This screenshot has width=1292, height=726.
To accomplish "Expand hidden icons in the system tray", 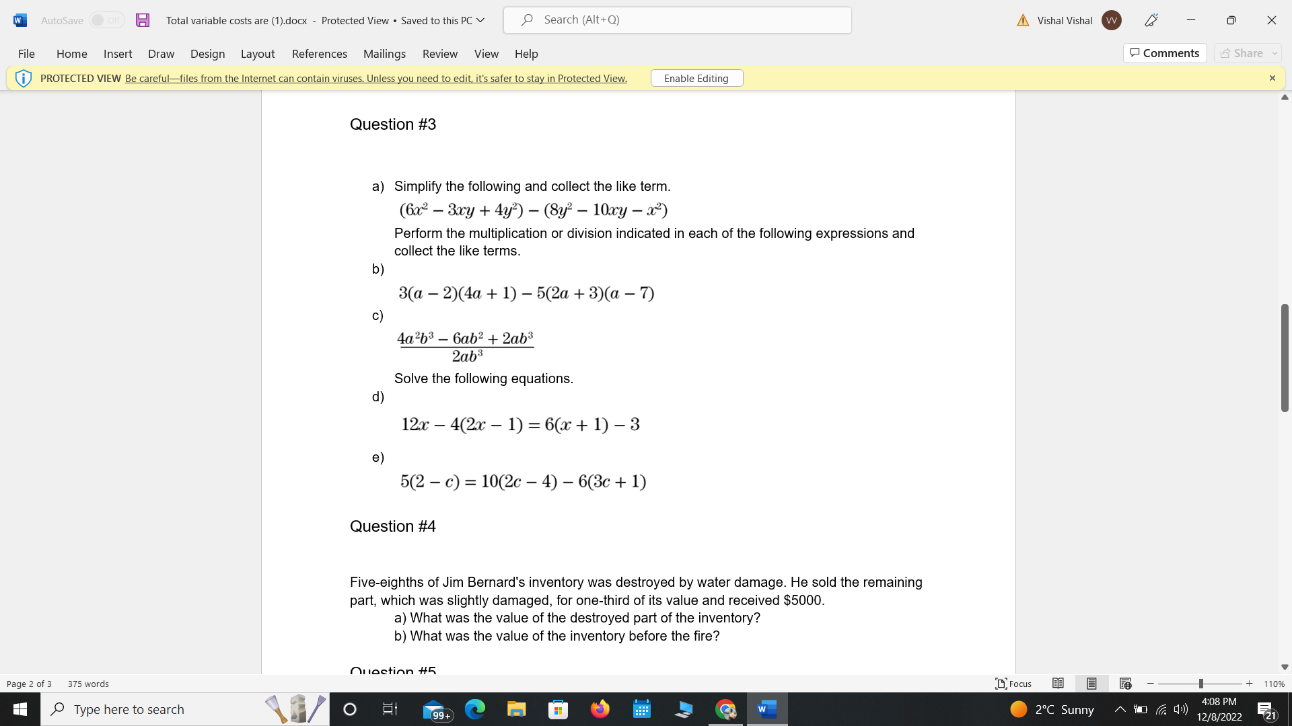I will point(1119,709).
